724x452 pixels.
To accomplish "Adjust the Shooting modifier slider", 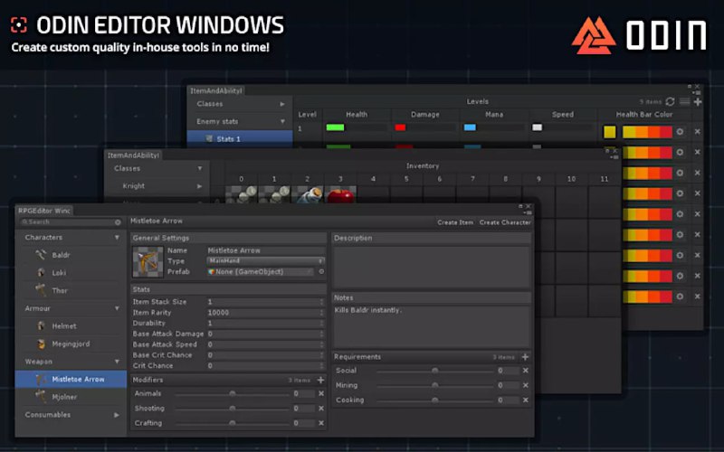I will click(x=232, y=409).
